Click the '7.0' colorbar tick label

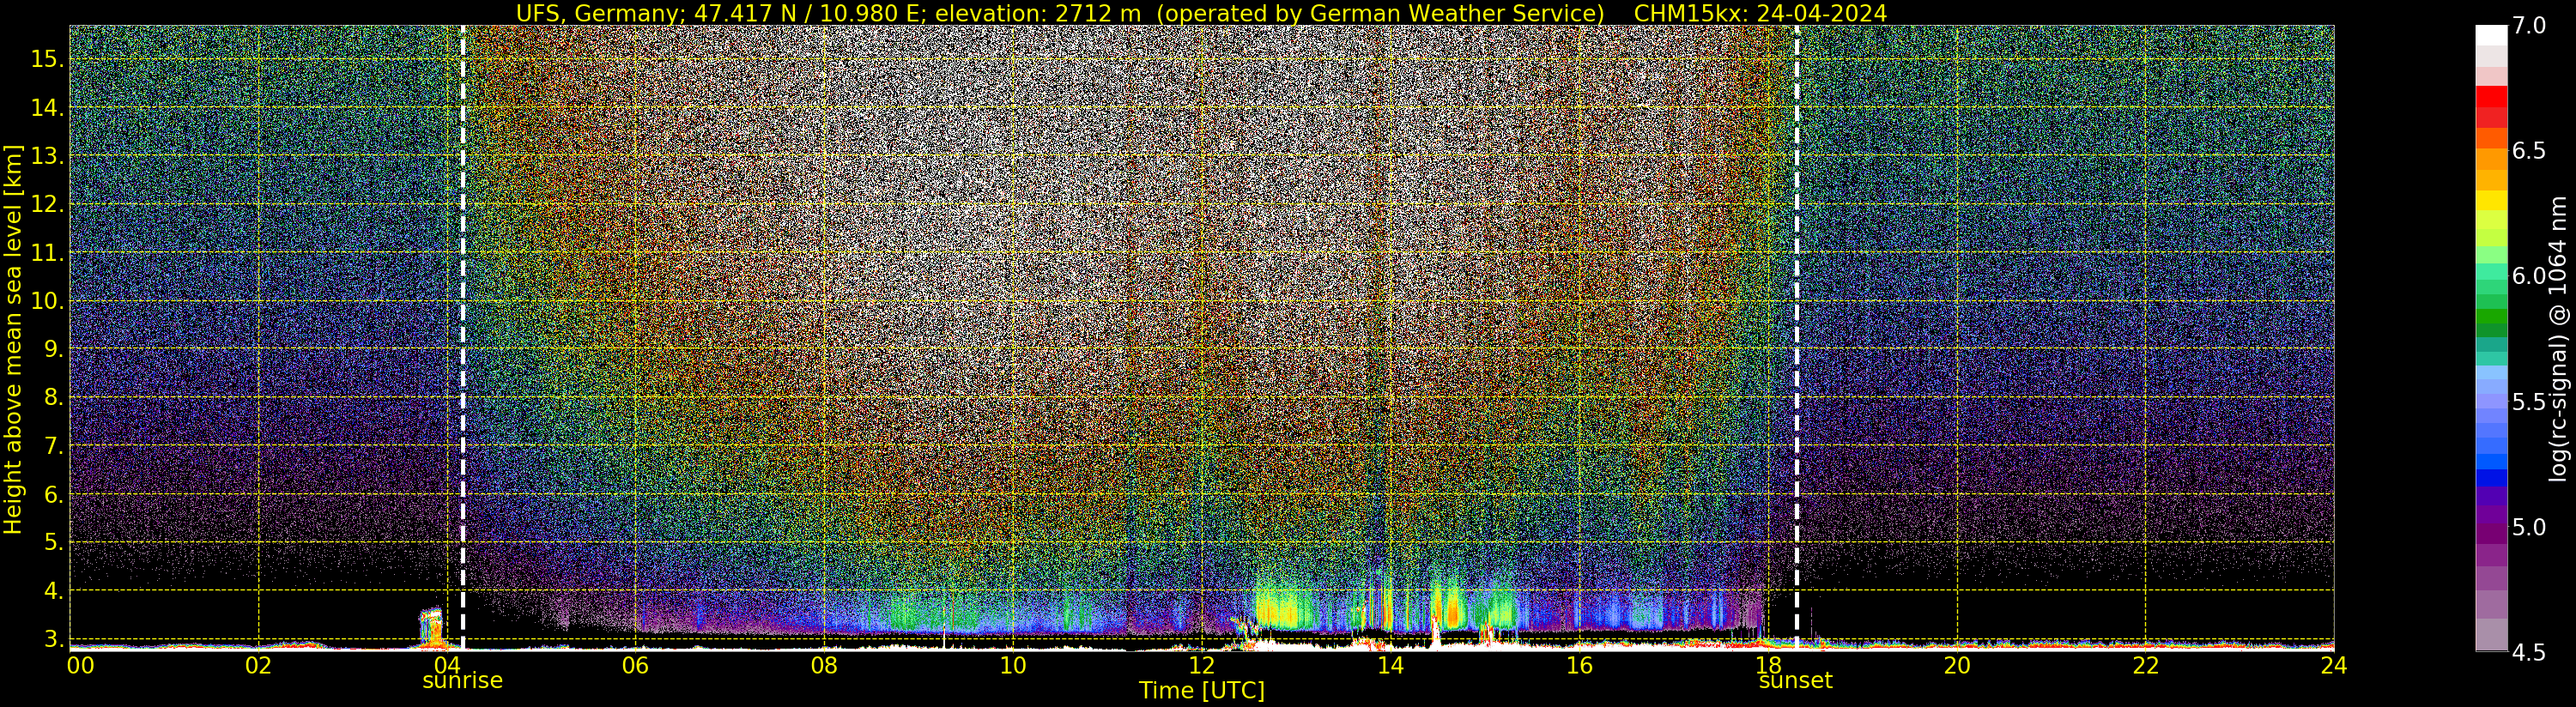[2529, 26]
